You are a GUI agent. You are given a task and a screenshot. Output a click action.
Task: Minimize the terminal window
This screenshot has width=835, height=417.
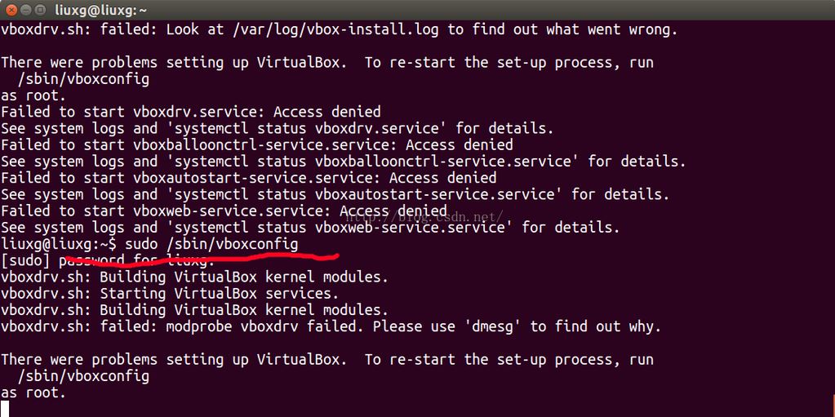[x=25, y=10]
